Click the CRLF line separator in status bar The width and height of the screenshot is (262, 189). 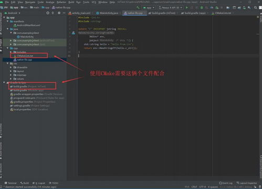click(194, 187)
